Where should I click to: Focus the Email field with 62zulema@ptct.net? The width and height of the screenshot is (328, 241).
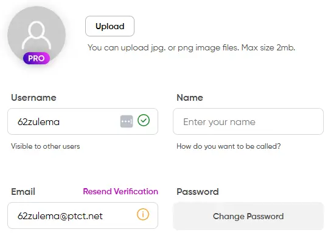(83, 216)
